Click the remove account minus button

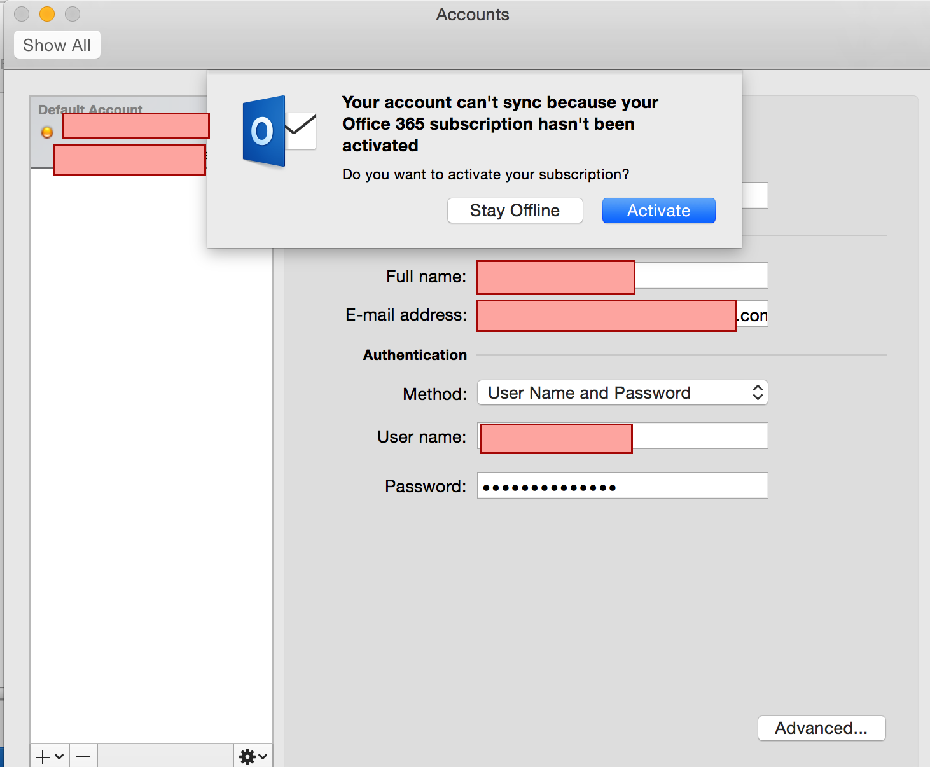[x=83, y=757]
